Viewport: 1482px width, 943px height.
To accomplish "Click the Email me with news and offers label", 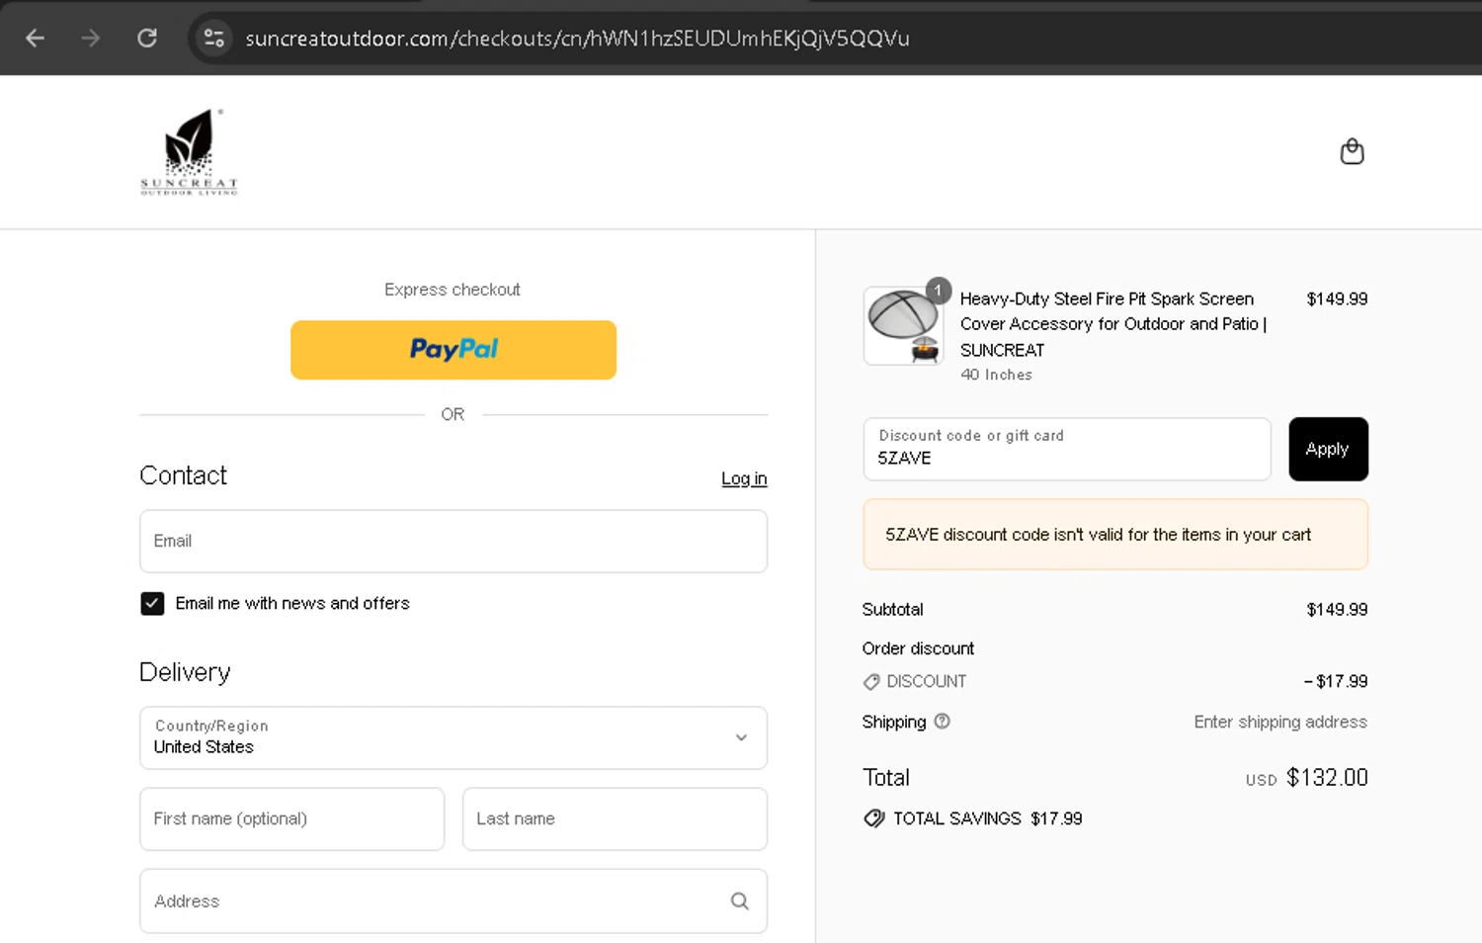I will (292, 603).
